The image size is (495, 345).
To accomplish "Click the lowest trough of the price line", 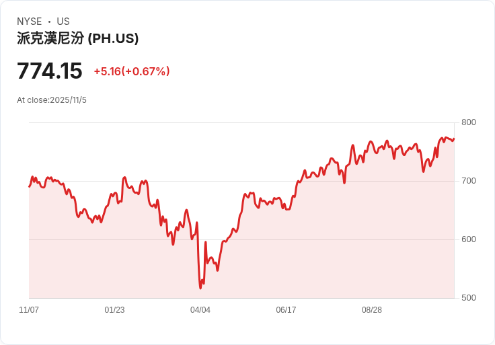I will coord(200,288).
